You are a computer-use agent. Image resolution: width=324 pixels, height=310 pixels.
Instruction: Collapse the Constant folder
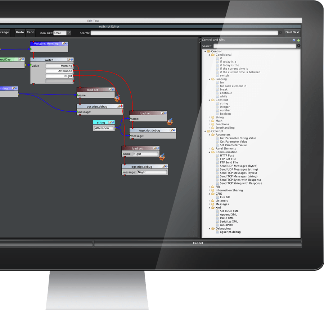[209, 100]
